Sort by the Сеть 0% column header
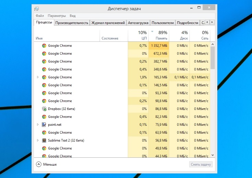Screen dimensions: 252x178 (x=200, y=36)
